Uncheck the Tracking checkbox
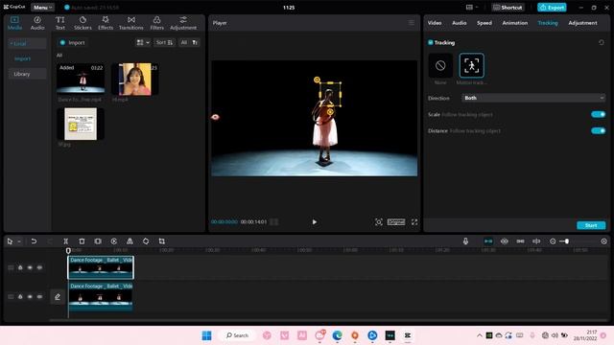 pos(431,42)
